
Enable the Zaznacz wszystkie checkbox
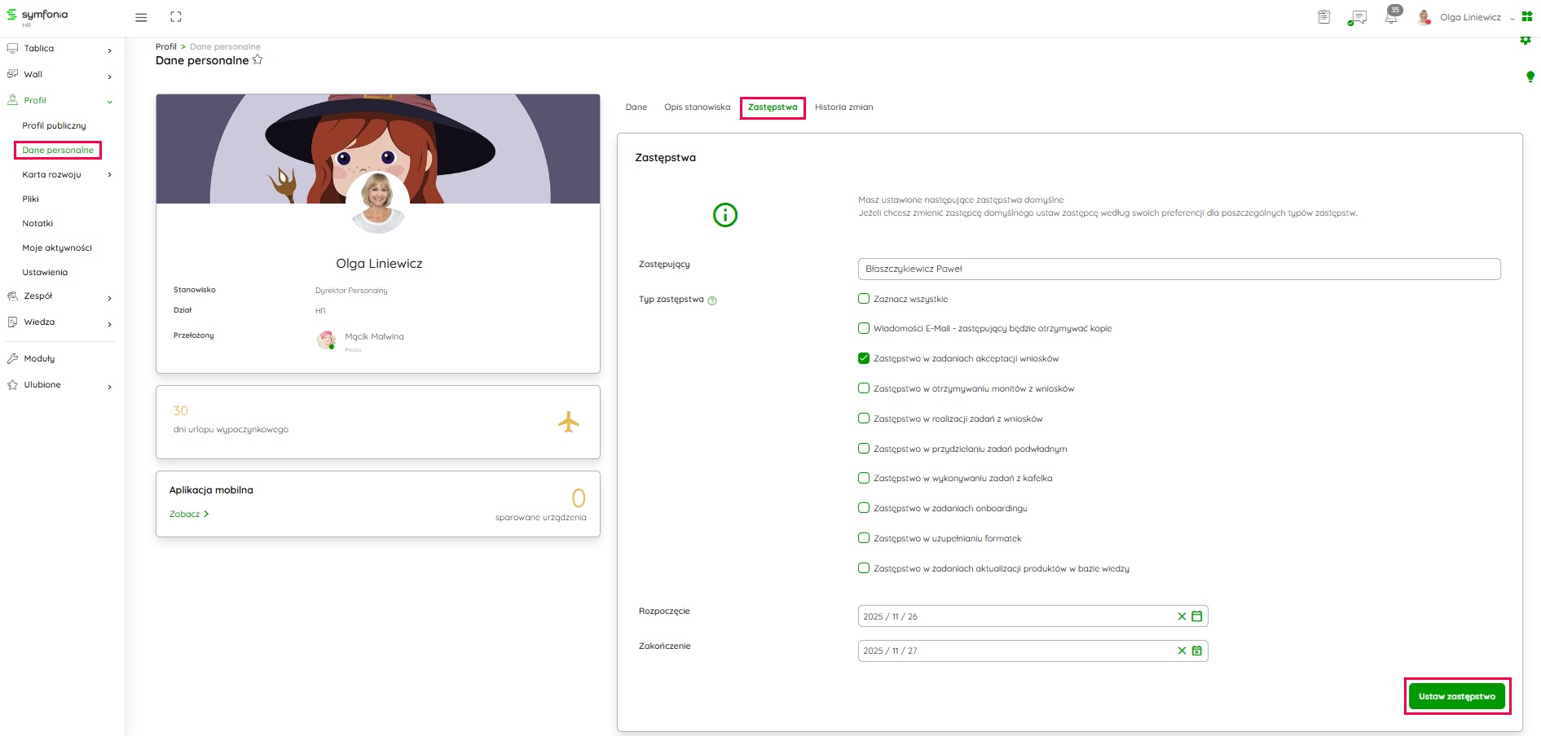coord(864,299)
